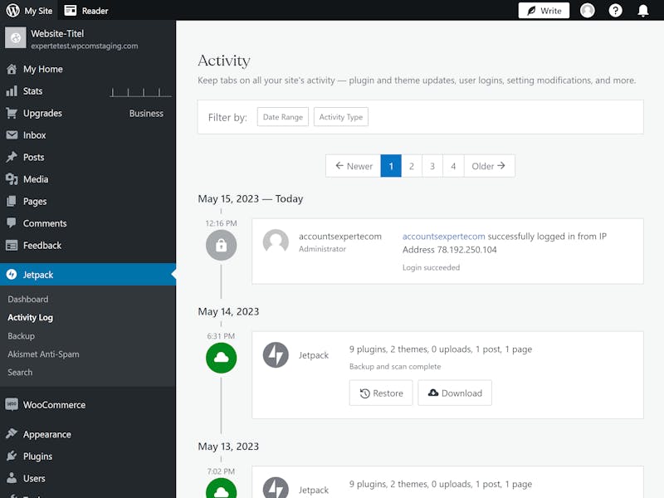Screen dimensions: 664x498
Task: Click the Pages icon in sidebar
Action: coord(12,201)
